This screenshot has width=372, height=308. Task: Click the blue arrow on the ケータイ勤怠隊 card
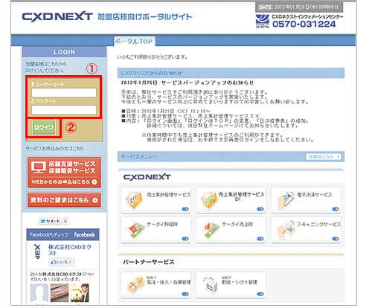(x=185, y=239)
